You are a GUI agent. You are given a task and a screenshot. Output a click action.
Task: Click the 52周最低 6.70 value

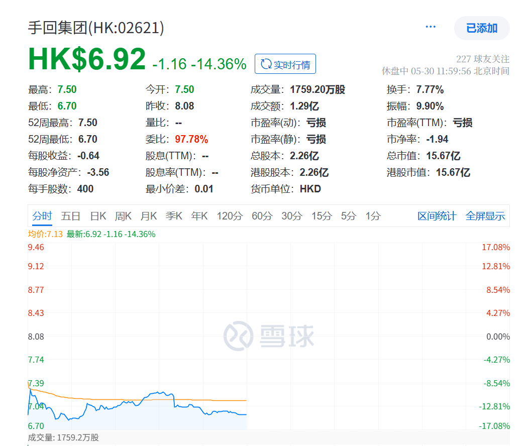click(x=88, y=139)
